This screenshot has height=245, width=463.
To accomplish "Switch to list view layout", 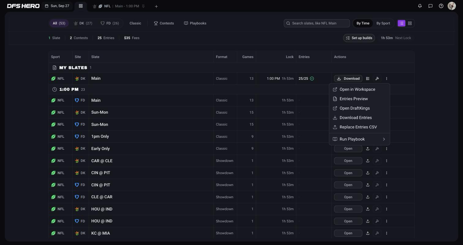I will [401, 23].
